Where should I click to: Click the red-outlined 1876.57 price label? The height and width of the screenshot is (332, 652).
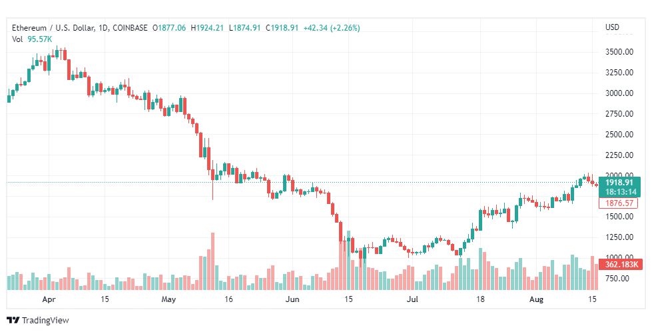click(x=618, y=203)
